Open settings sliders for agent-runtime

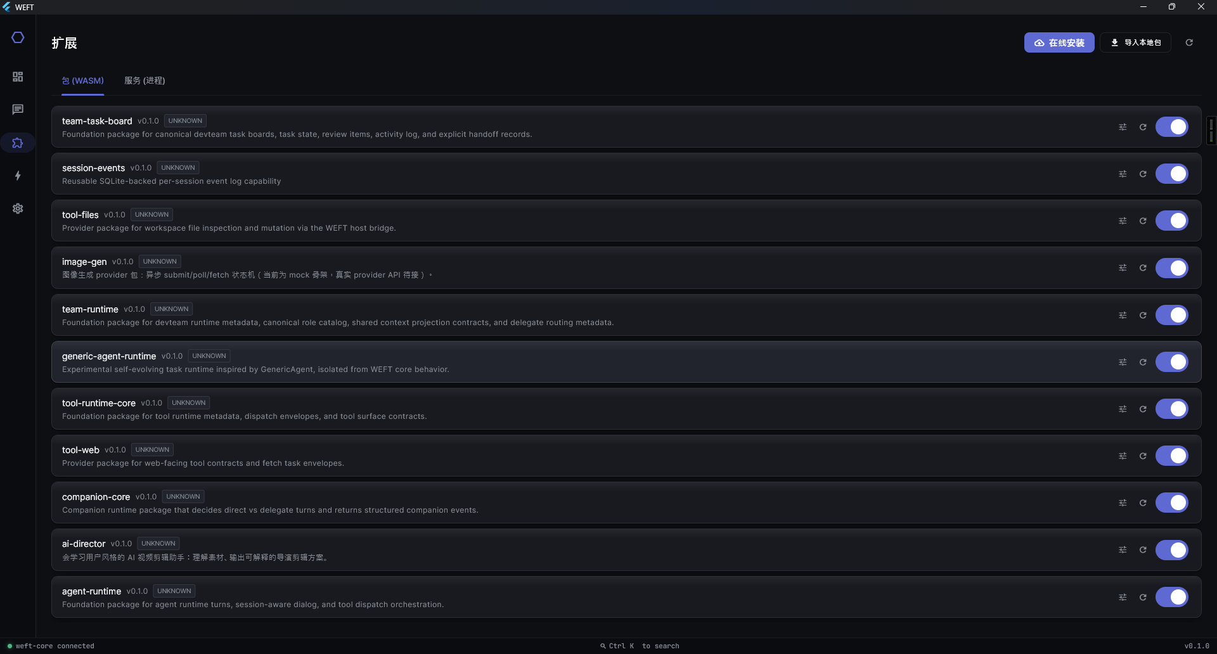click(x=1123, y=597)
